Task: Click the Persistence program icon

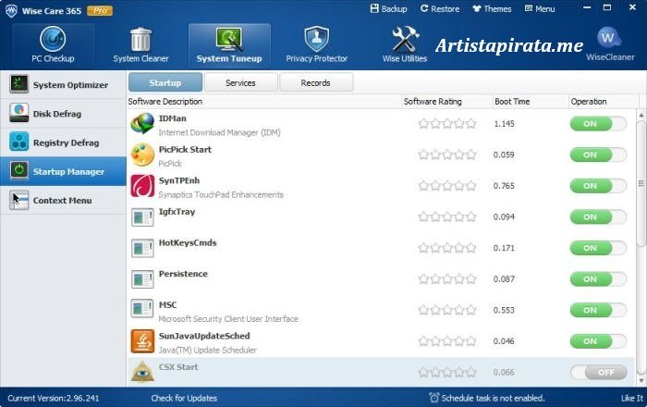Action: coord(142,279)
